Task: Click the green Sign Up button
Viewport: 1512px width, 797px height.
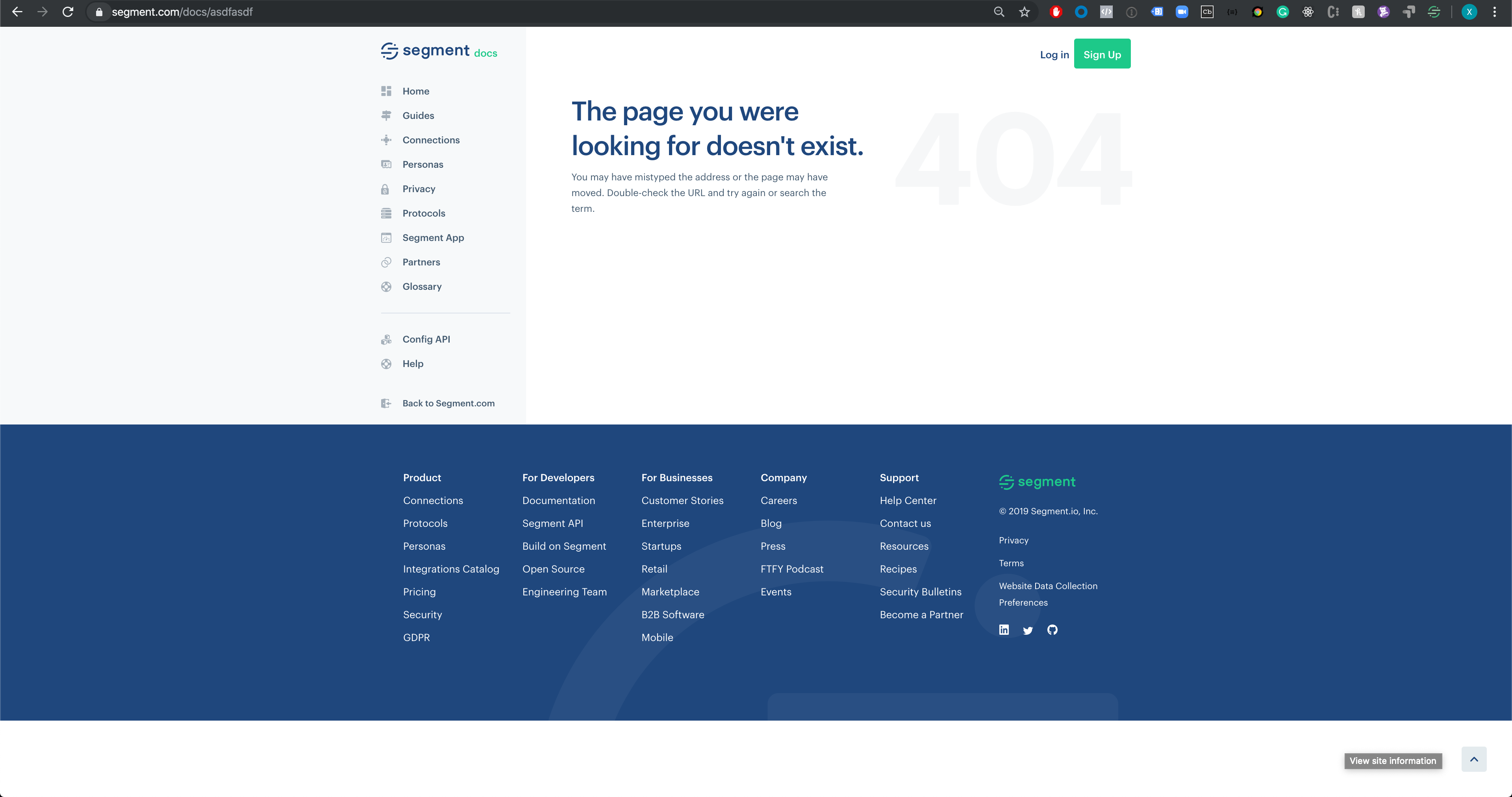Action: [x=1102, y=54]
